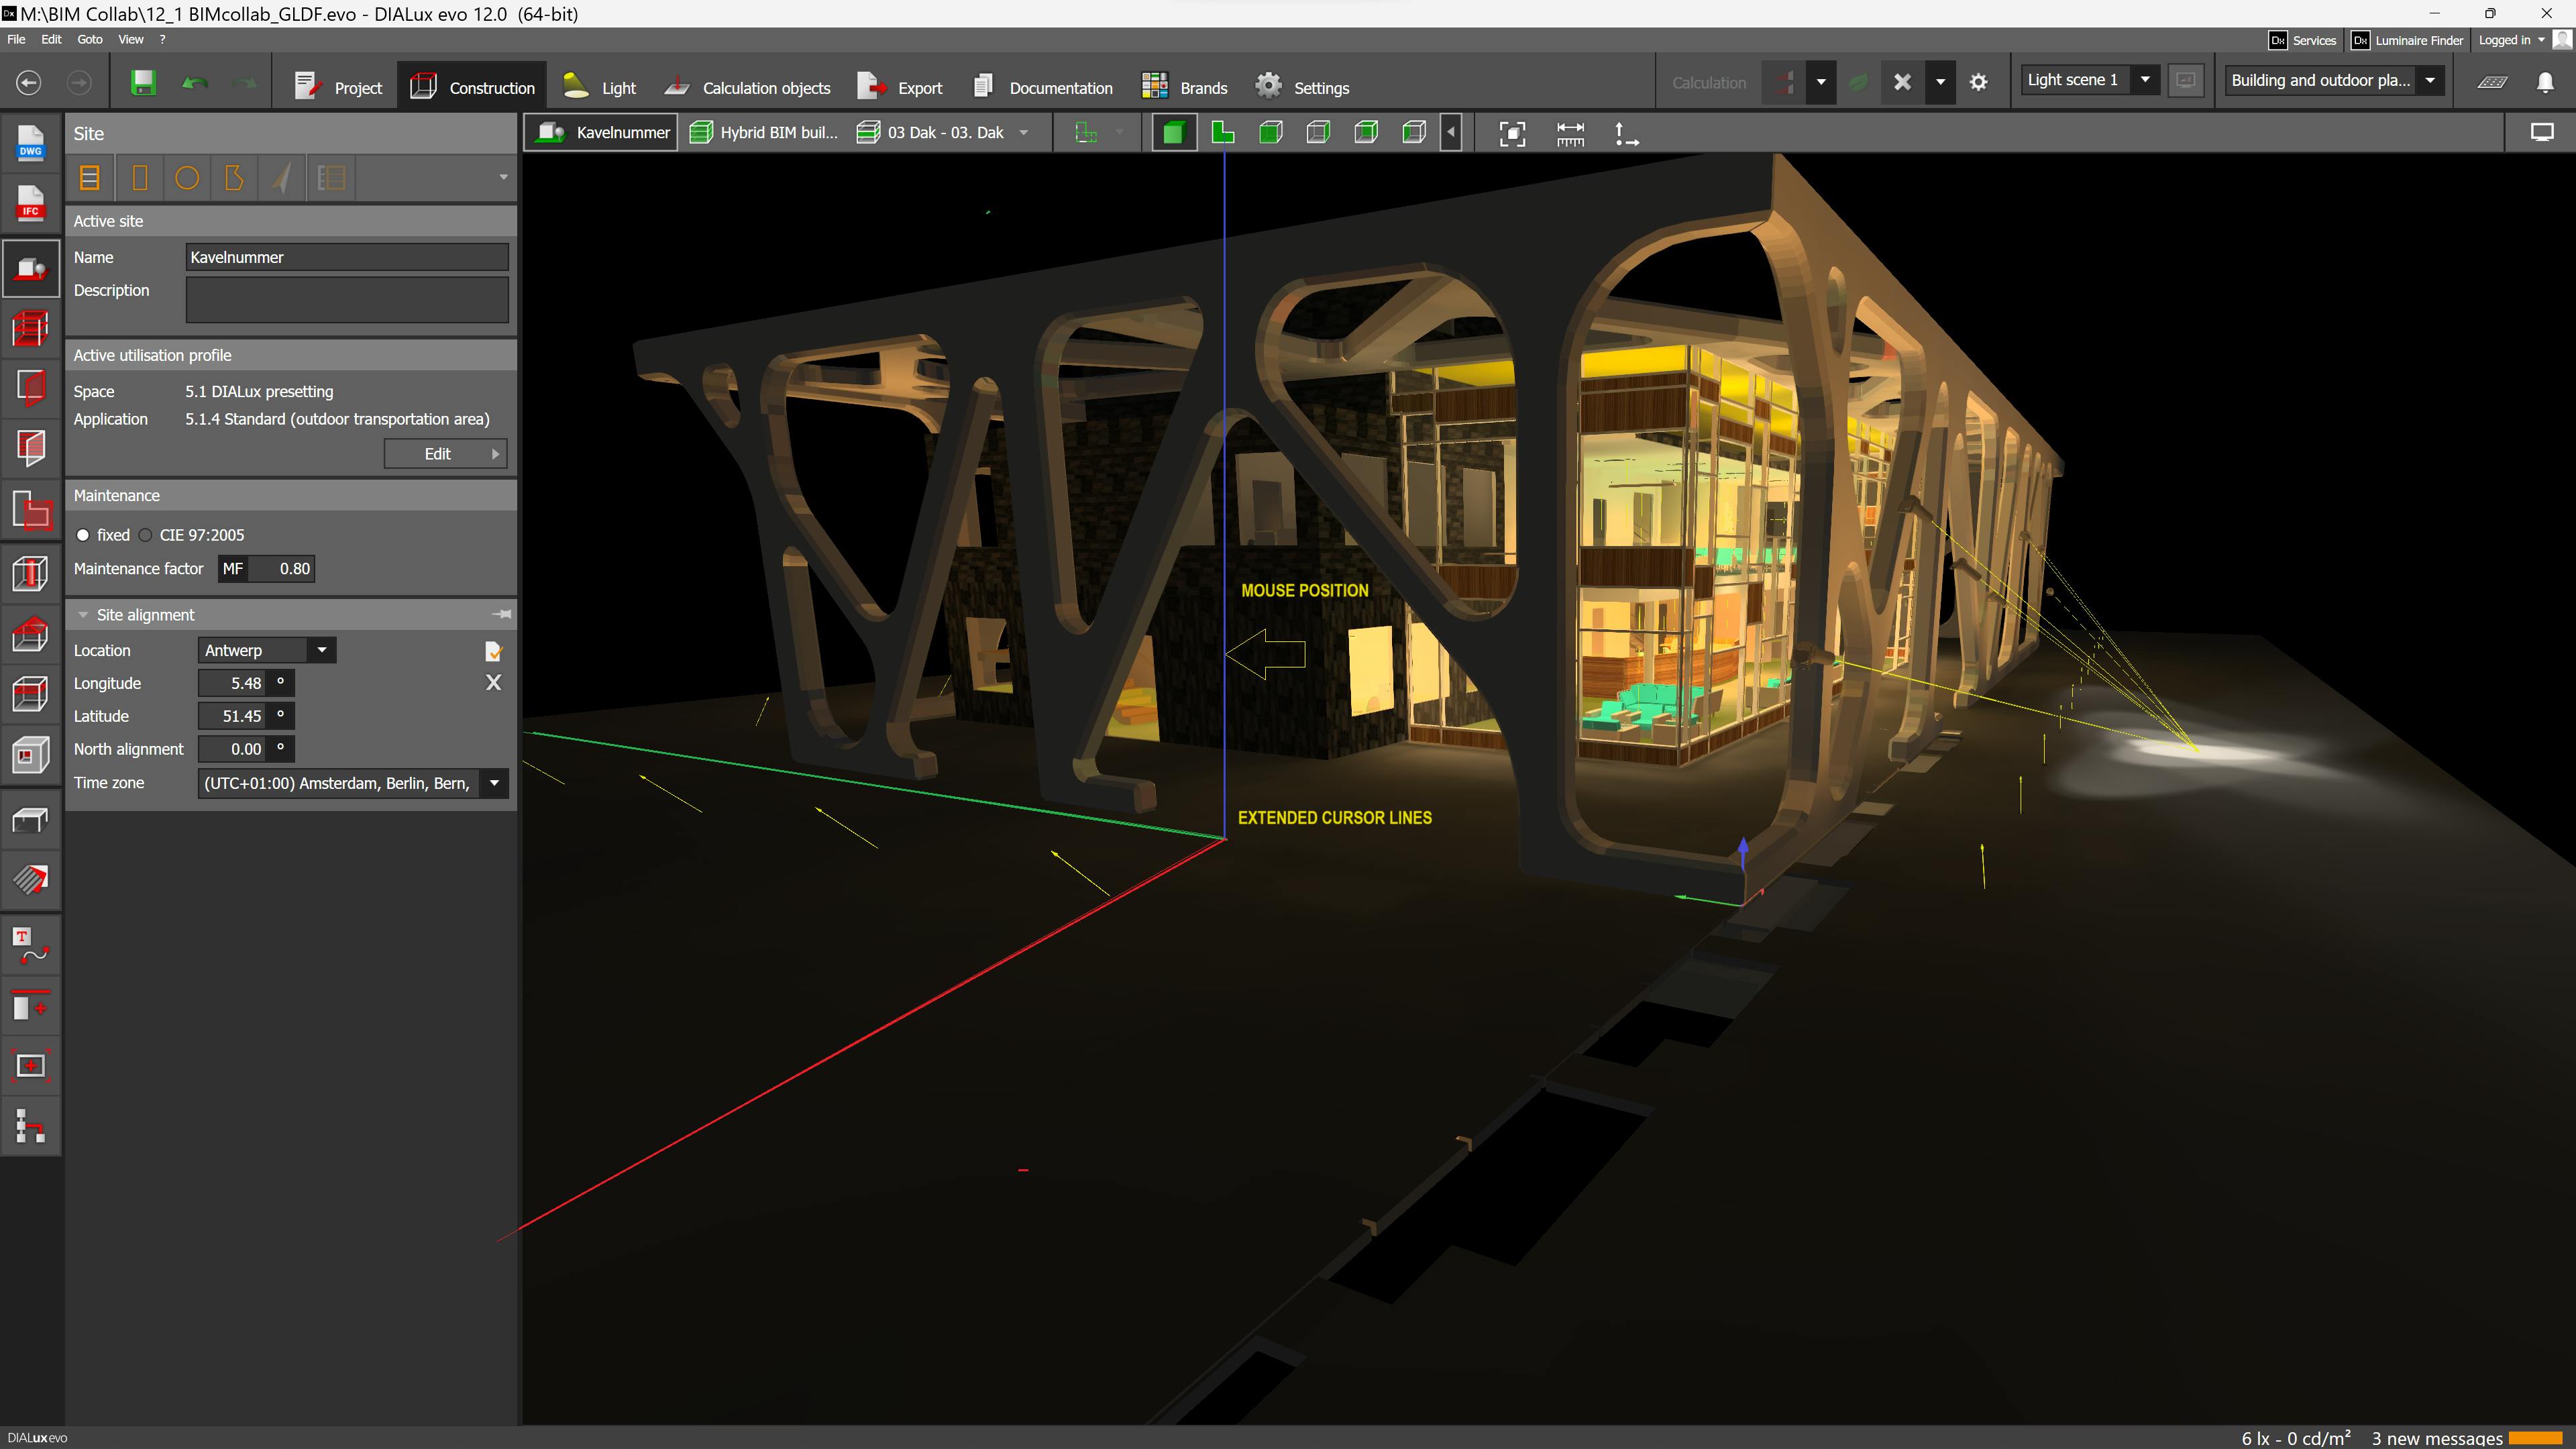Click the text annotation tool in sidebar
Viewport: 2576px width, 1449px height.
click(30, 945)
